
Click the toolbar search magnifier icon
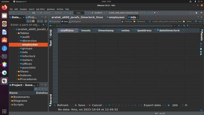pyautogui.click(x=190, y=13)
